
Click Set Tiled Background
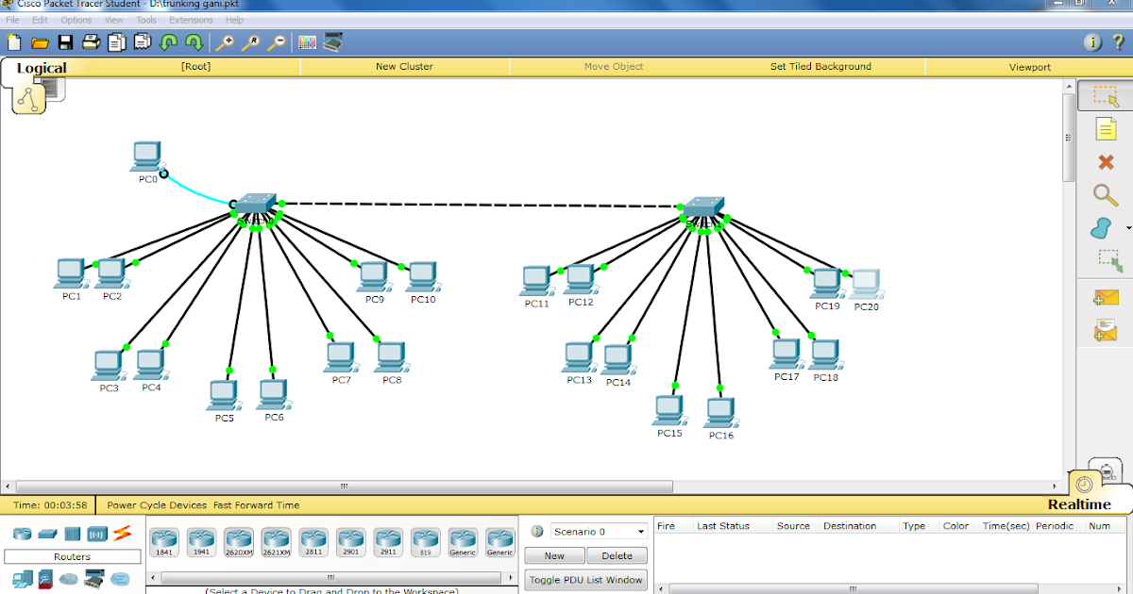[820, 67]
